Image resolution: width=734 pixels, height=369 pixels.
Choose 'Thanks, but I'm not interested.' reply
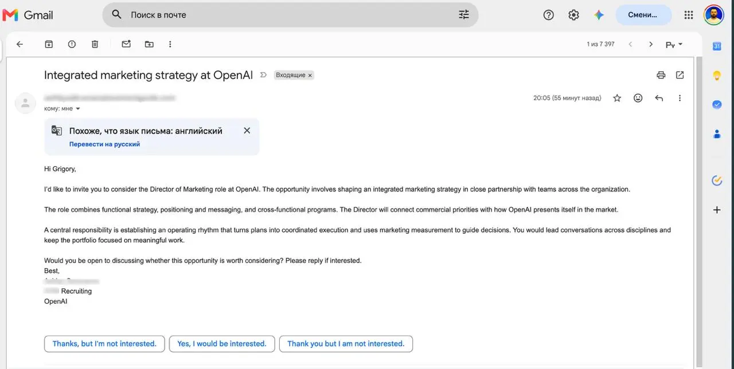tap(104, 344)
